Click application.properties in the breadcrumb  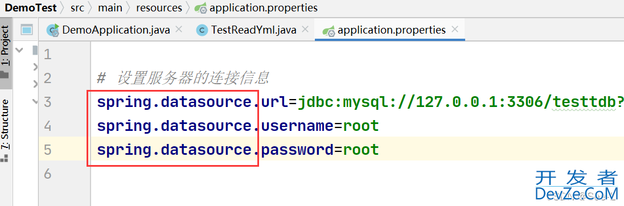pos(264,7)
